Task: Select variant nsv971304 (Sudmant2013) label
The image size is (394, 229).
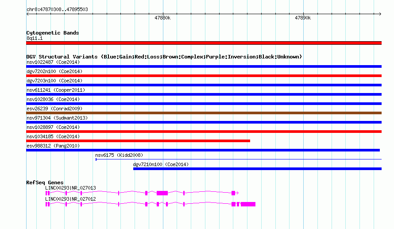Action: pos(57,118)
